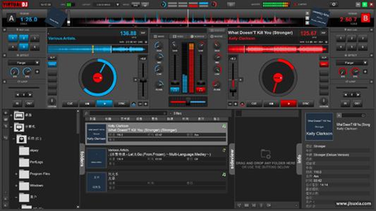Set loop IN point on deck B
Image resolution: width=376 pixels, height=211 pixels.
[345, 104]
